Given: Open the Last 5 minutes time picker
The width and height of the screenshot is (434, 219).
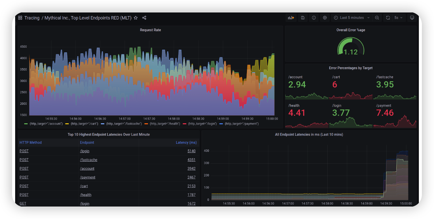Looking at the screenshot, I should point(352,18).
